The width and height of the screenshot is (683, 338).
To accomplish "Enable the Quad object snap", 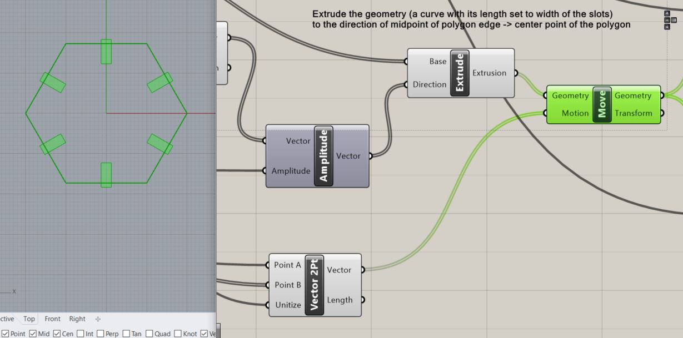I will click(x=149, y=334).
